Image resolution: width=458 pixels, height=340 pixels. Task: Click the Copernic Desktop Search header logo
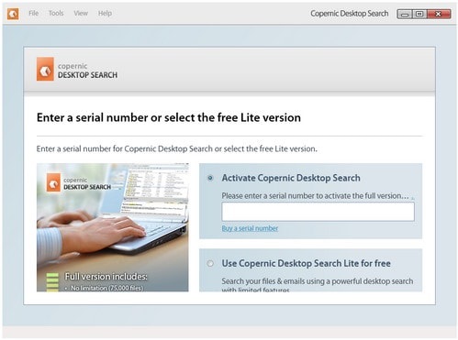[x=77, y=70]
